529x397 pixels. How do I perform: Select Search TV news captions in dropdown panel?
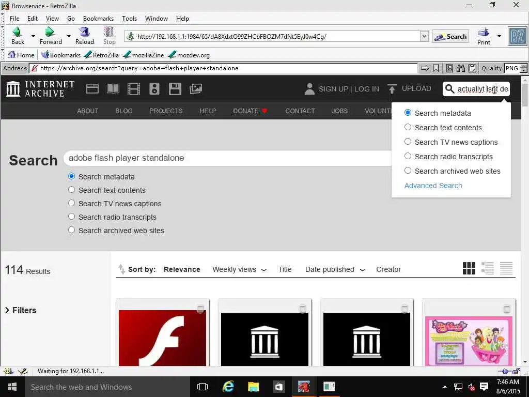point(408,142)
